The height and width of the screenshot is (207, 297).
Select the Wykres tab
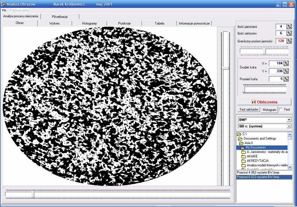click(55, 23)
